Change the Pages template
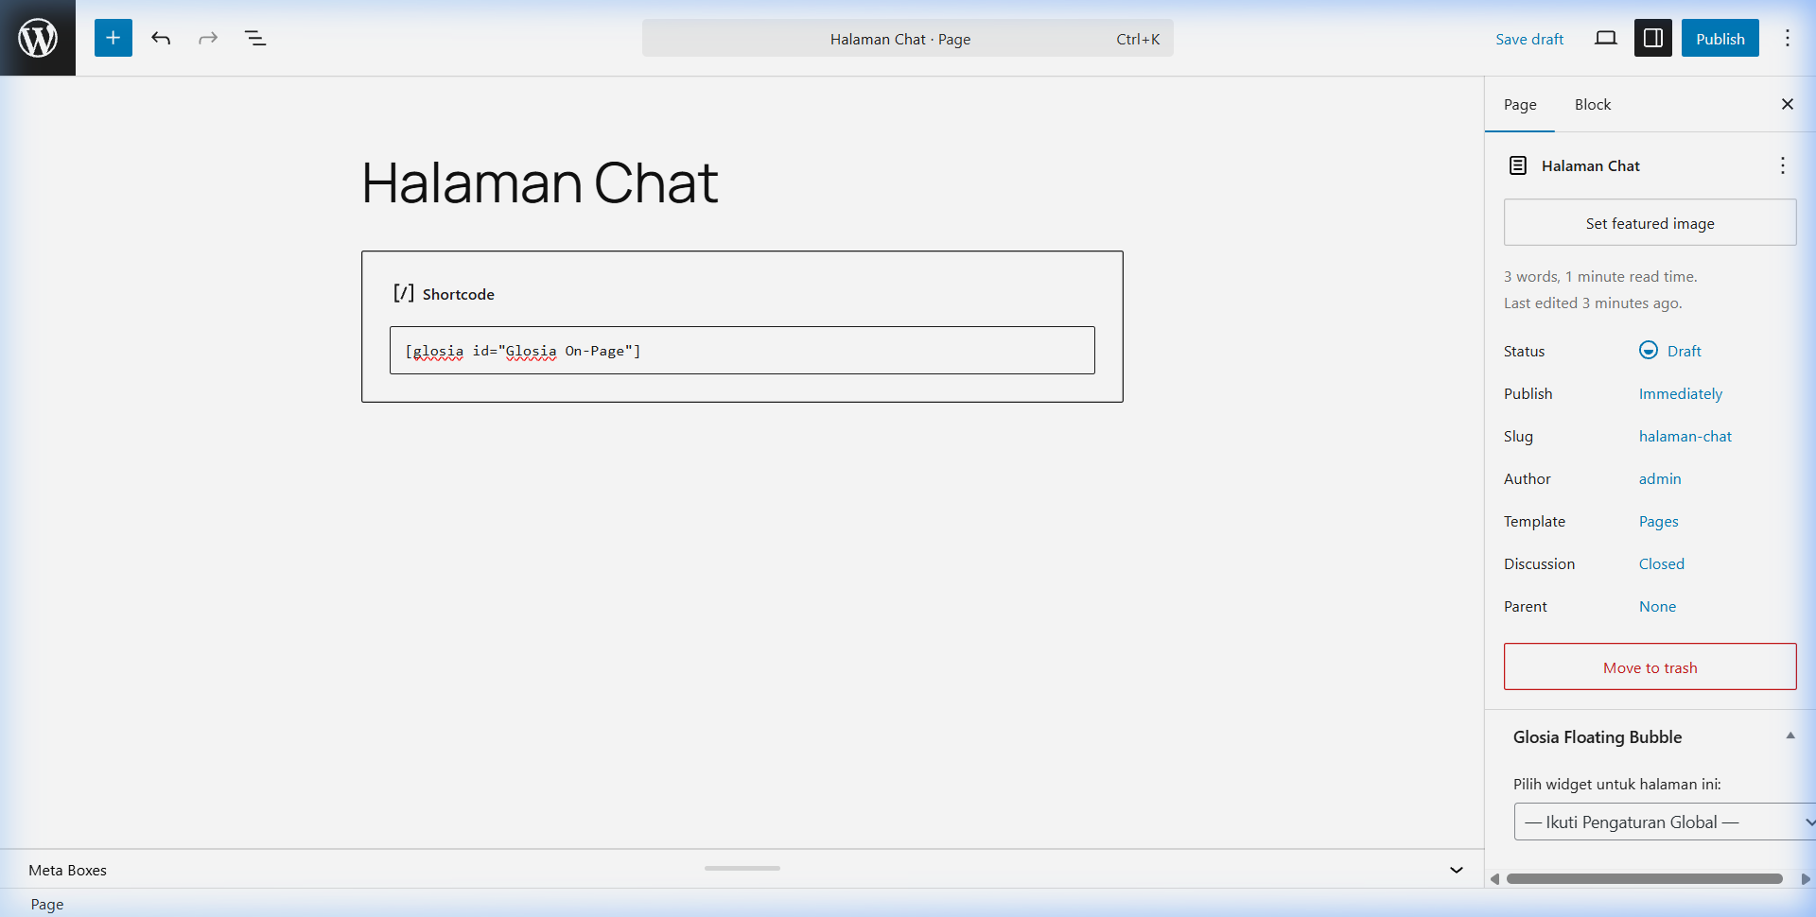Screen dimensions: 1816x917 coord(1659,521)
